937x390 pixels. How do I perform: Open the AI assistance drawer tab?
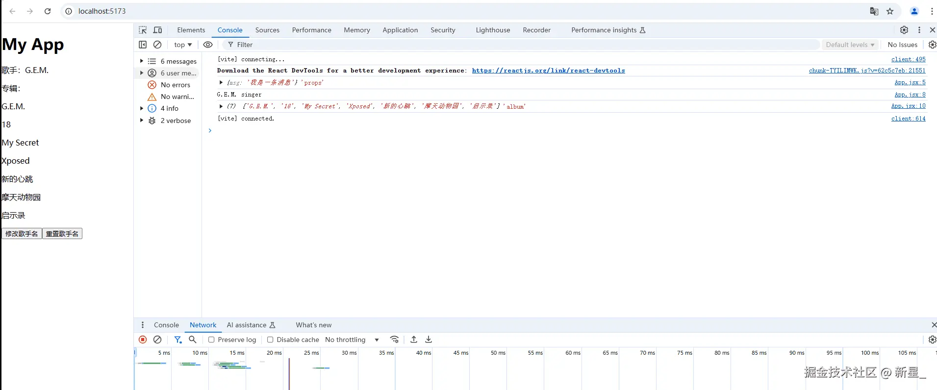(x=251, y=325)
